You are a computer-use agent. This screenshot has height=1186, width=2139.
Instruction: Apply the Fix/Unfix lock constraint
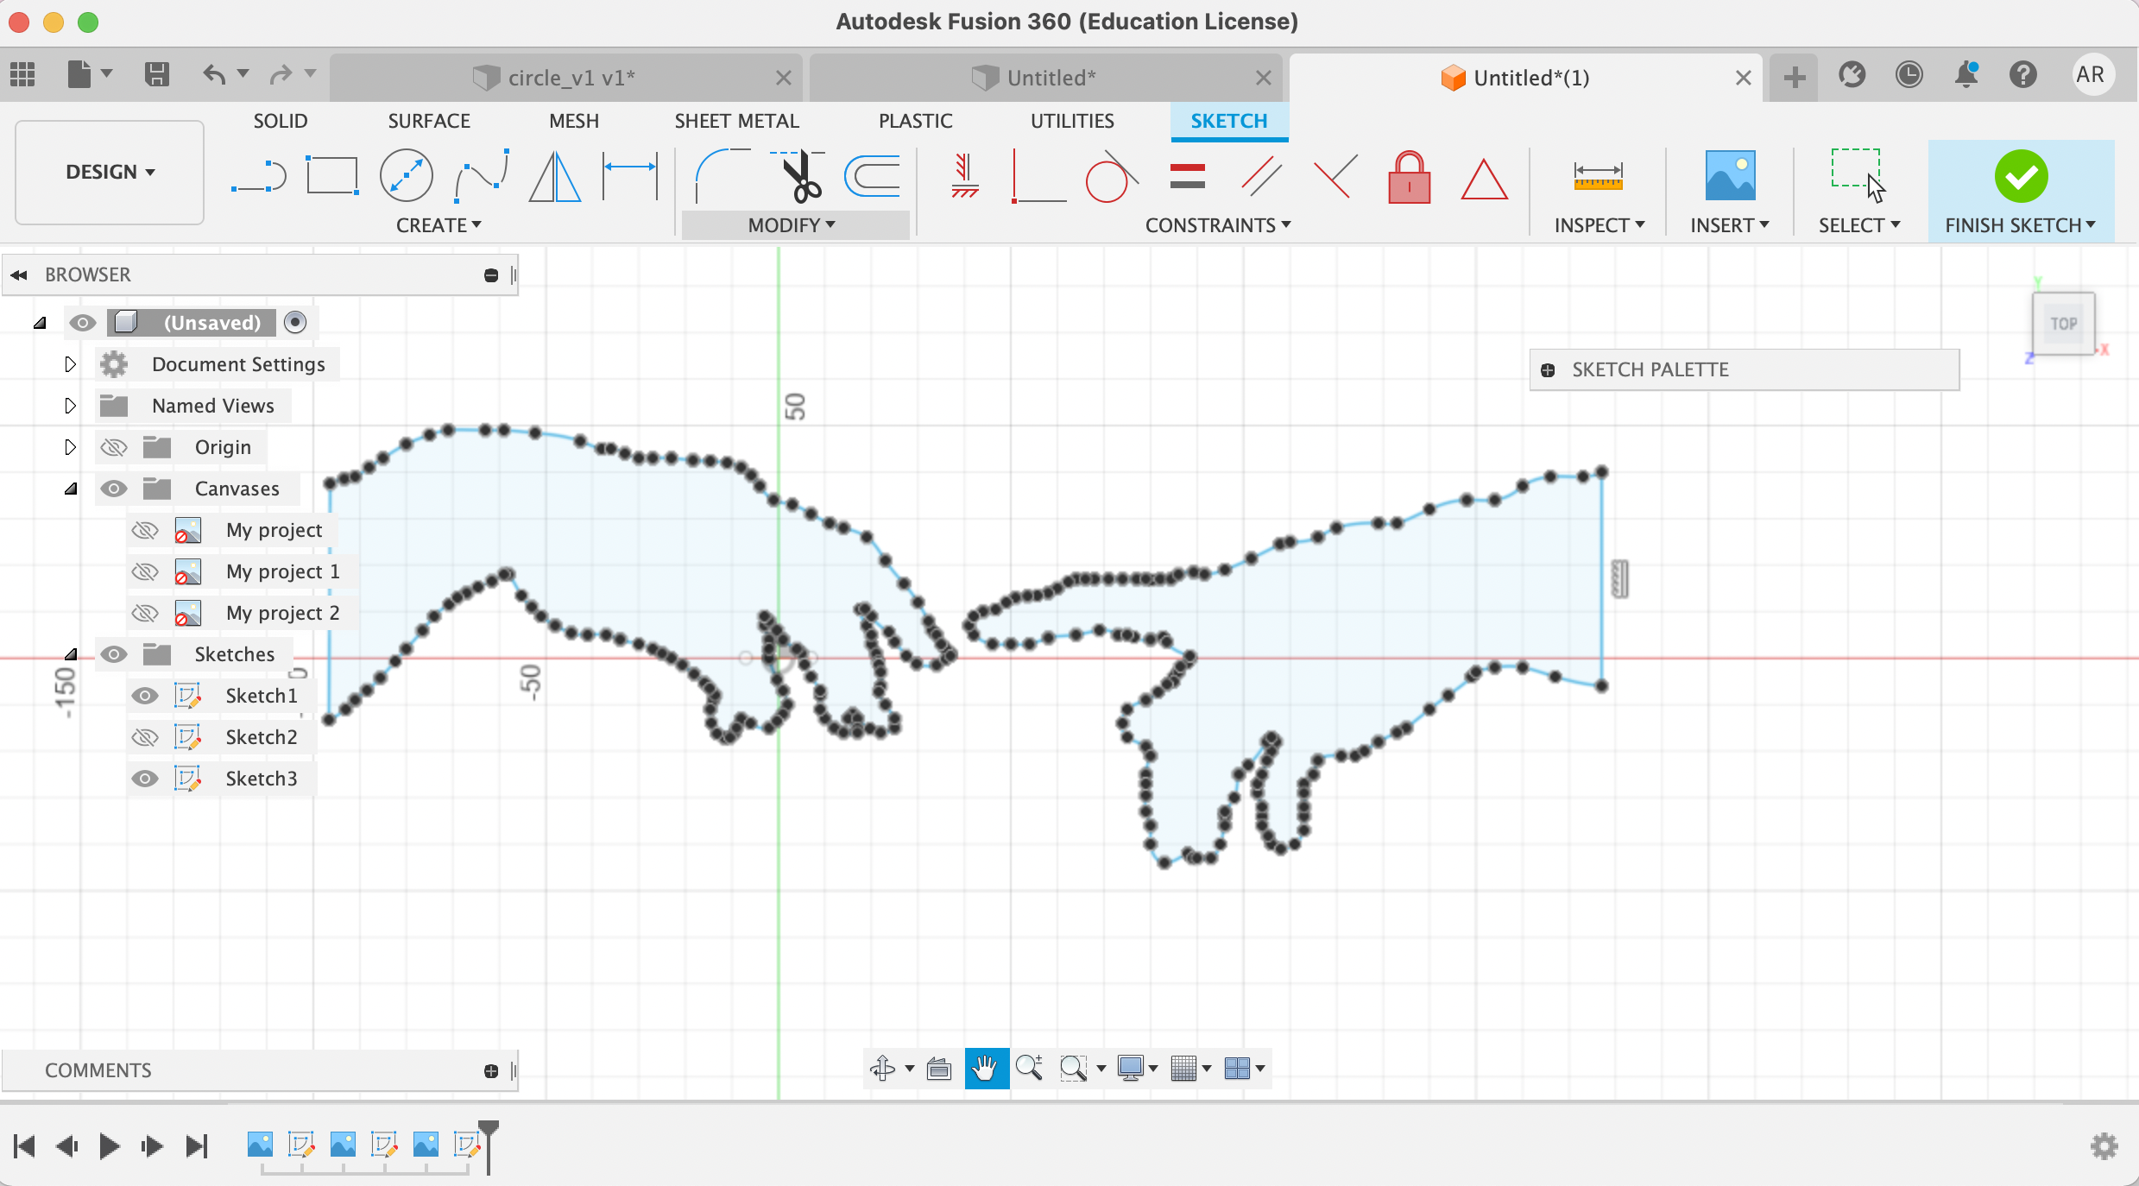[1409, 176]
